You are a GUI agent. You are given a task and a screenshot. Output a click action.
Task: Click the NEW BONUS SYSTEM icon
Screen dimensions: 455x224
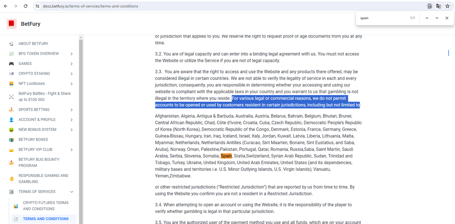(x=11, y=129)
